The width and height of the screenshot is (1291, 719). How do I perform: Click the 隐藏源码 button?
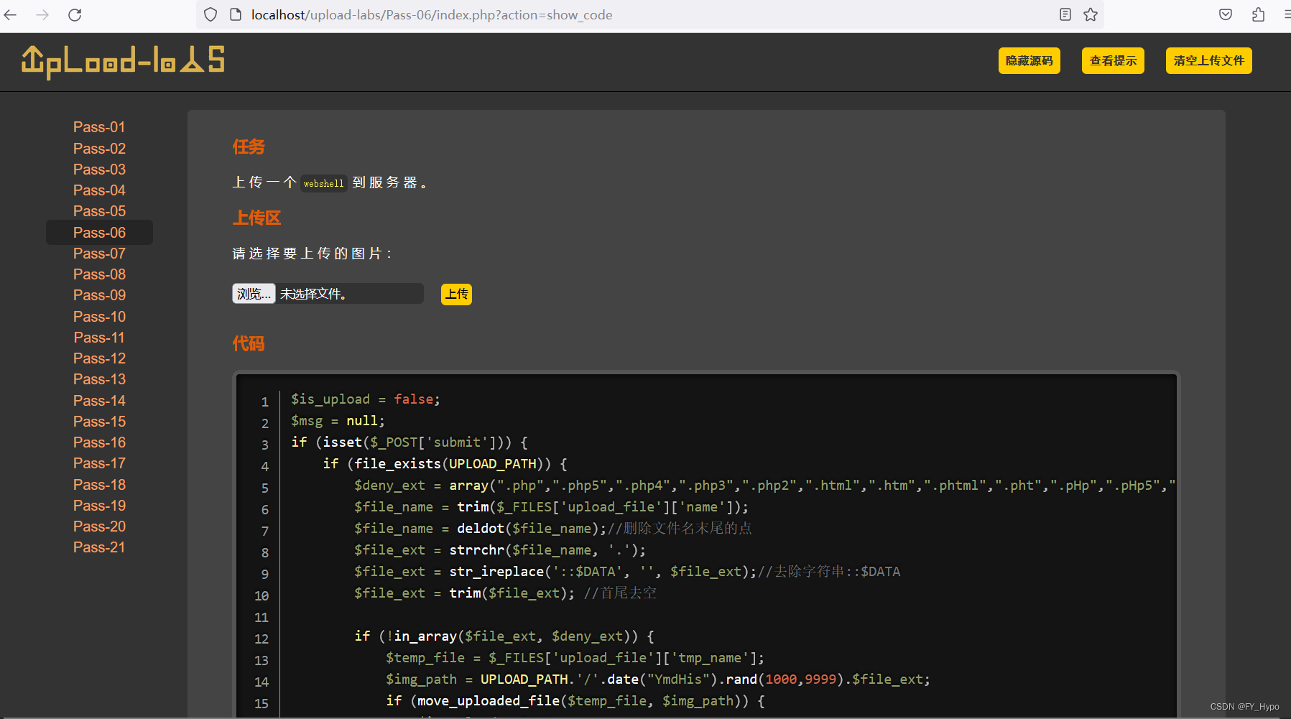click(x=1029, y=61)
